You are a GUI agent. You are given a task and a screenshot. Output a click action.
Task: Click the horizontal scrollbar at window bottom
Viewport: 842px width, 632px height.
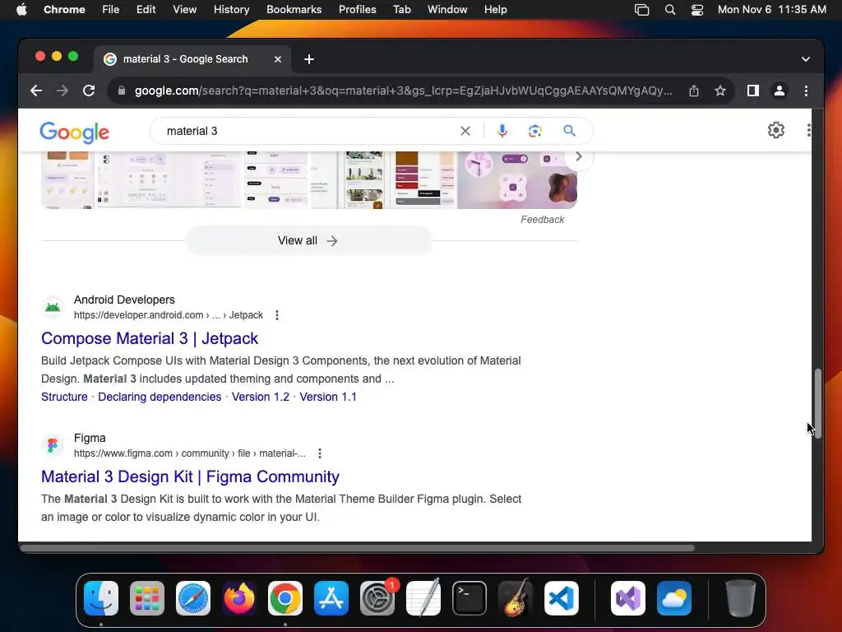click(x=357, y=548)
